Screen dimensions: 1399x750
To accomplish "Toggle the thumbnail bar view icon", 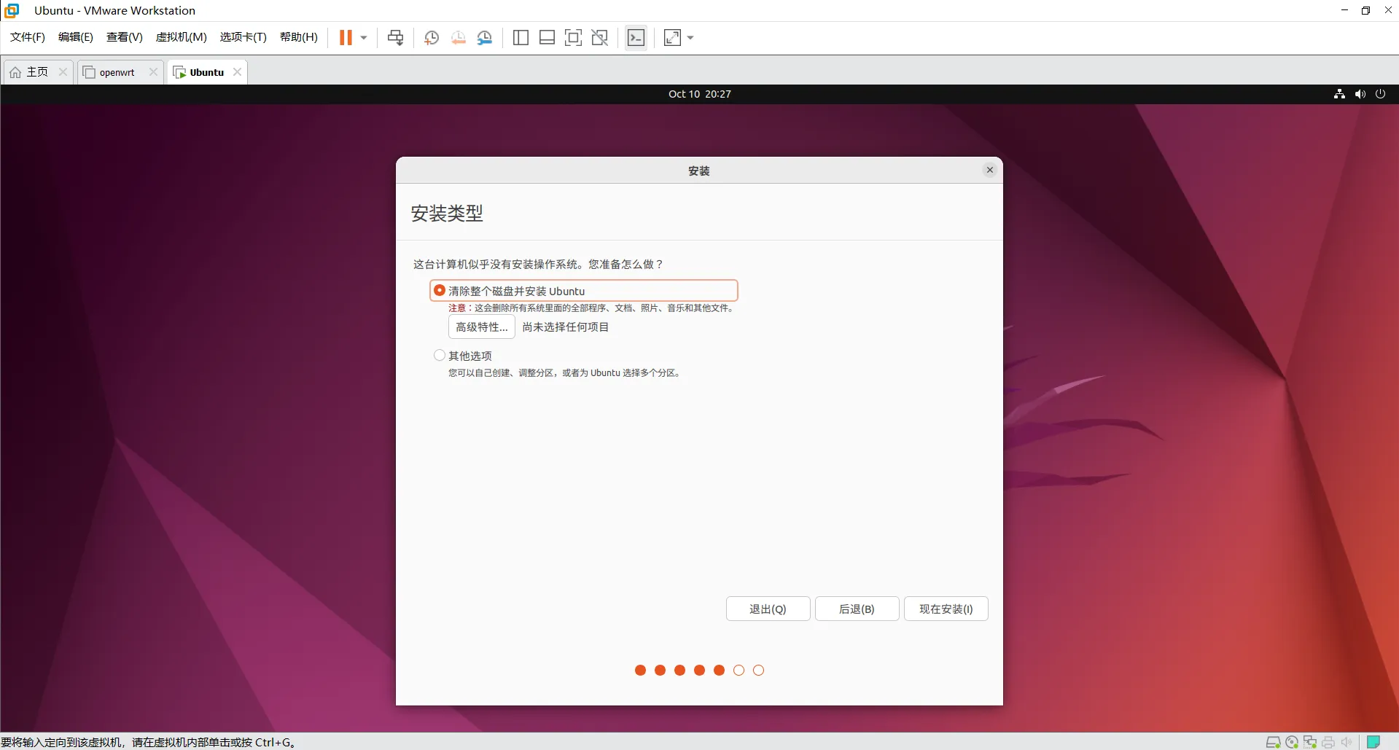I will point(547,37).
